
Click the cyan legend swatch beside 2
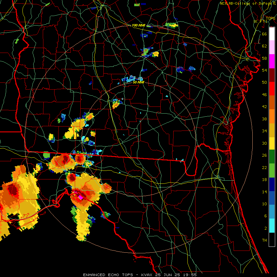coord(272,226)
